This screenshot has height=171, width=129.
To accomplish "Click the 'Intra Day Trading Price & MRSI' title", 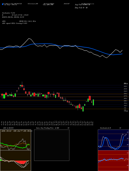I will coord(53,128).
